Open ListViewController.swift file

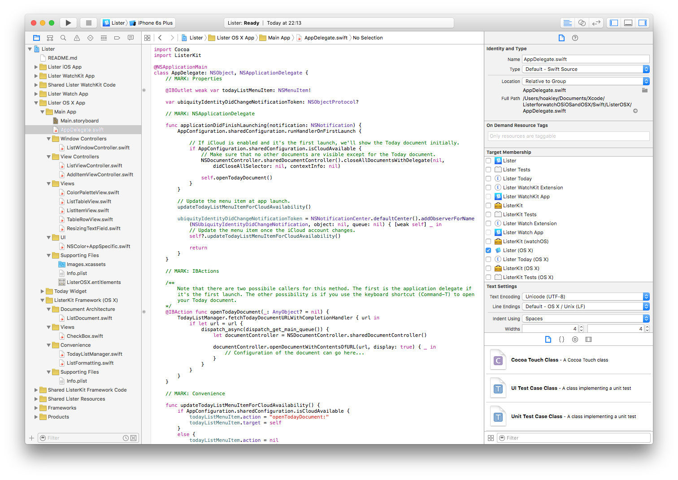coord(94,166)
